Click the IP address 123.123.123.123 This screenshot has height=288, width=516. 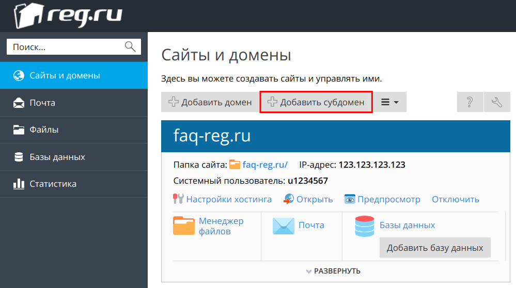click(372, 164)
